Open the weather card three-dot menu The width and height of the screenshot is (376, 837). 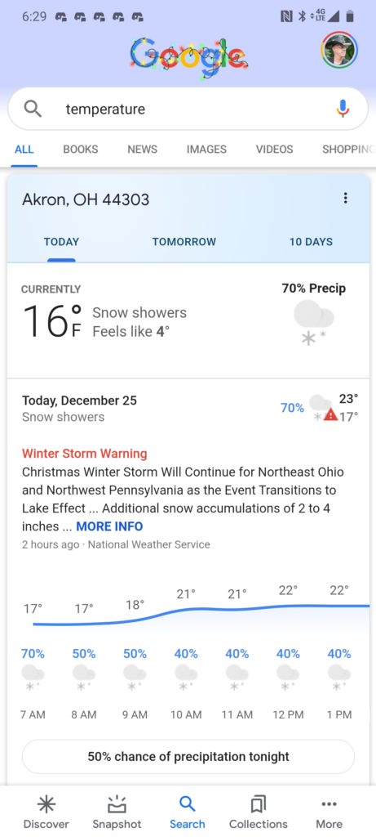345,199
